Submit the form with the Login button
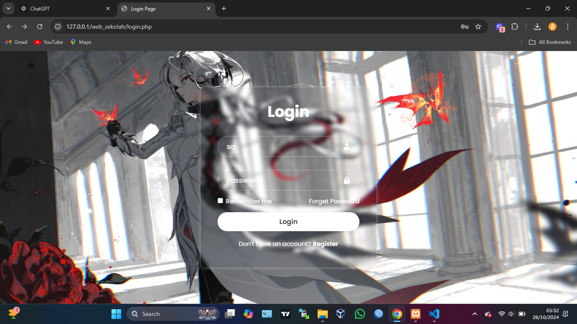 click(288, 221)
